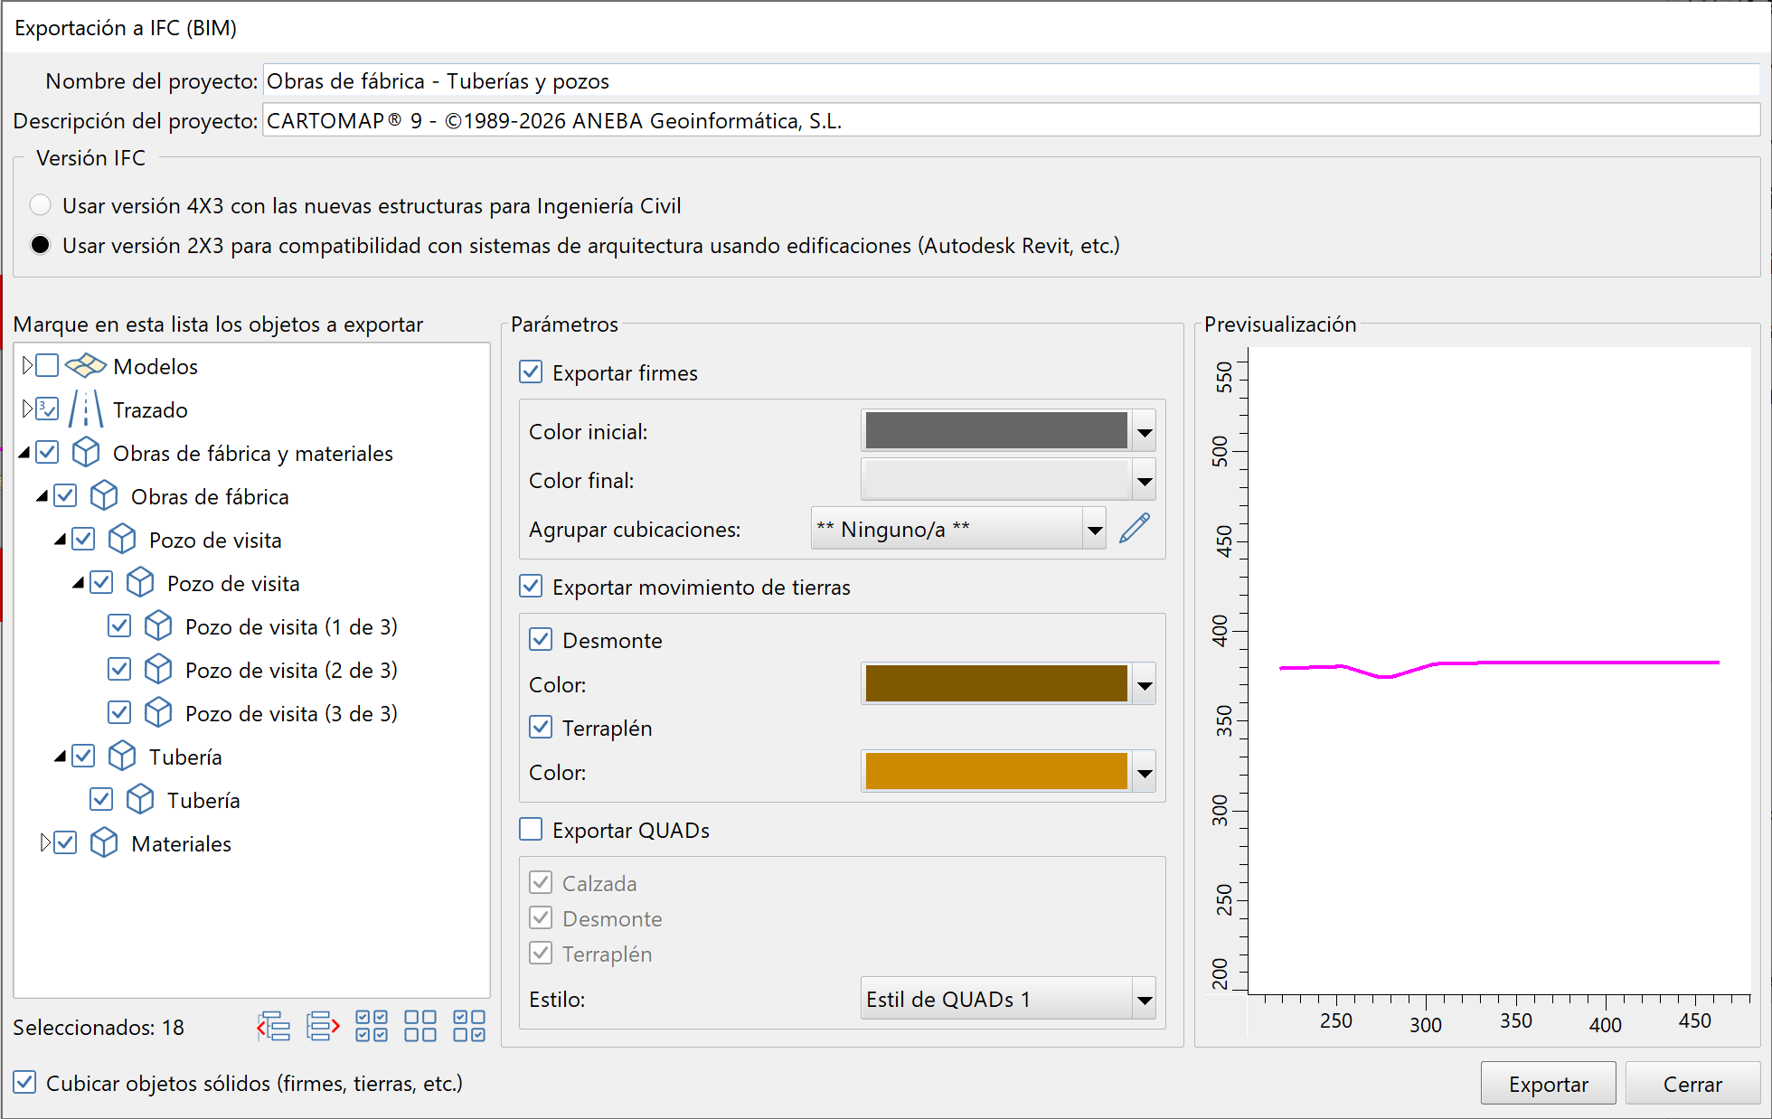
Task: Click the check all items icon
Action: (x=372, y=1027)
